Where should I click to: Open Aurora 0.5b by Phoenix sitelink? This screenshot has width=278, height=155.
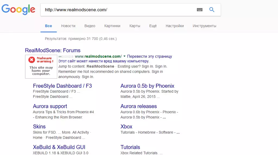point(147,86)
